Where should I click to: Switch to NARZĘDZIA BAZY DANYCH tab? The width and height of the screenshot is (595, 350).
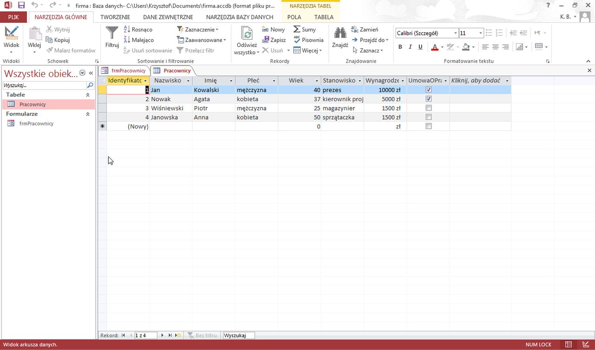point(239,17)
